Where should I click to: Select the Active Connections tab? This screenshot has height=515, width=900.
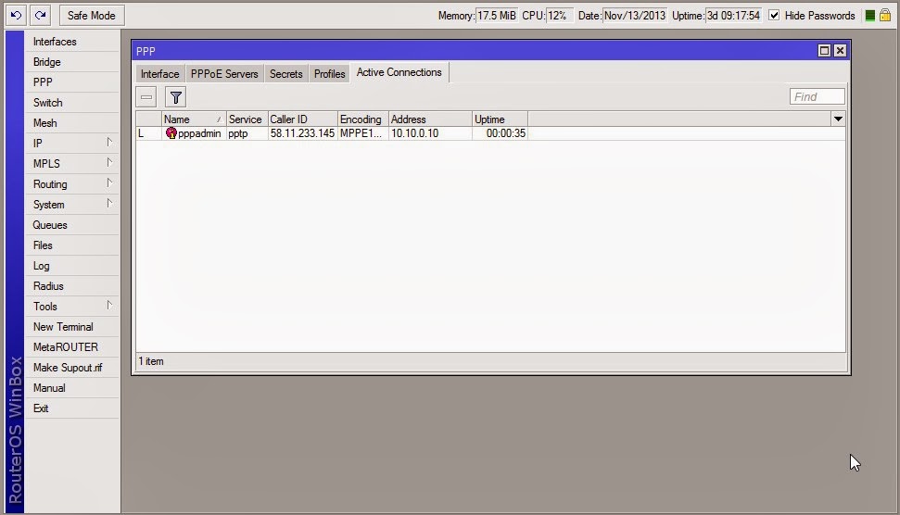pyautogui.click(x=399, y=72)
